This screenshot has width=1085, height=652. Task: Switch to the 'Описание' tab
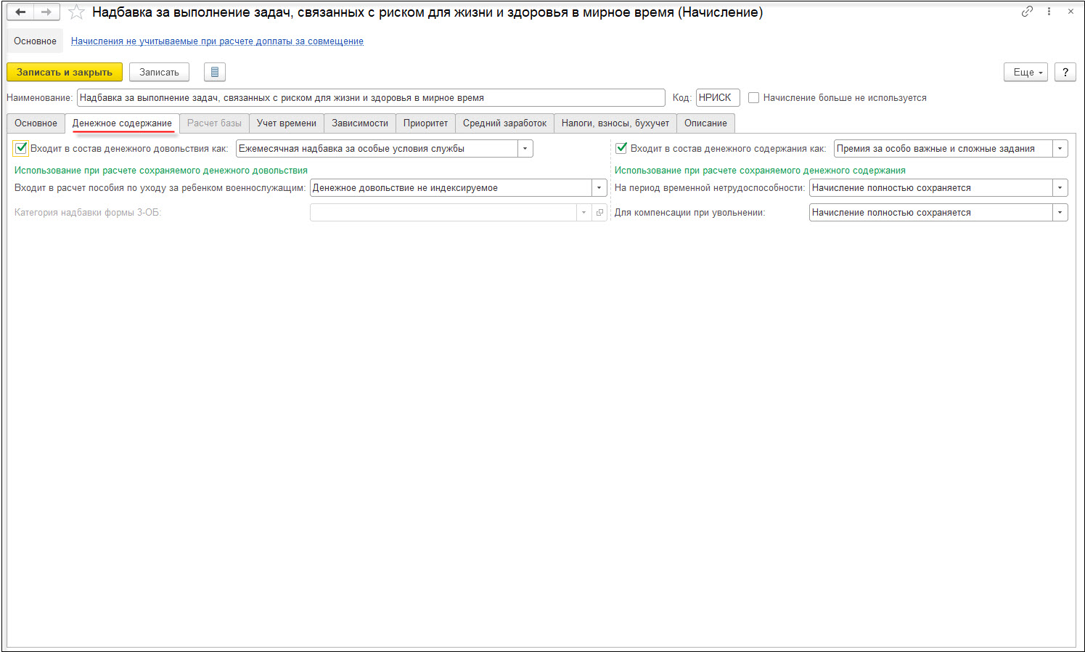pos(705,123)
